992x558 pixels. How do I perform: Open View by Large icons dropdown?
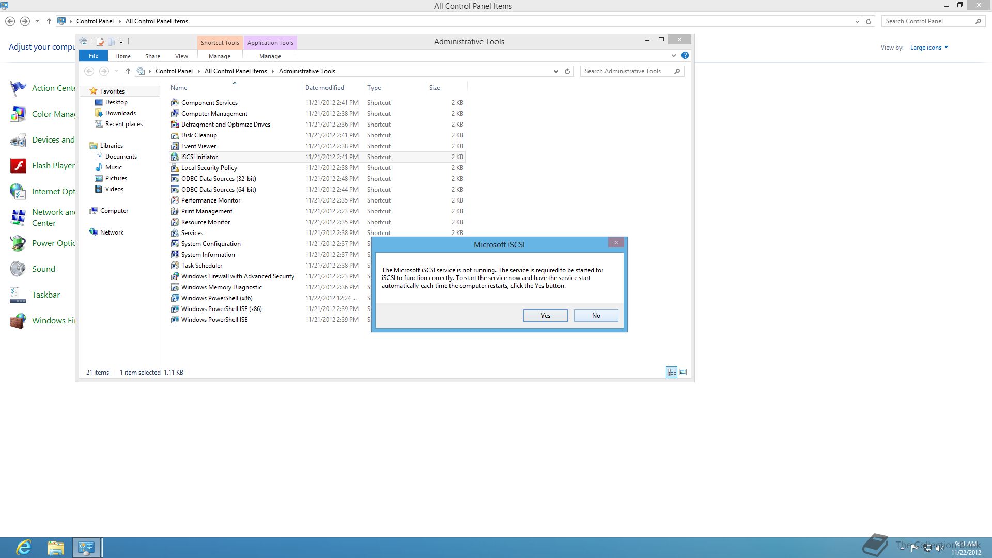929,48
